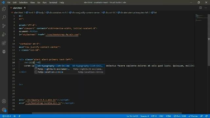Click Port: 5500 live server status
Screen dimensions: 210x118
180,116
